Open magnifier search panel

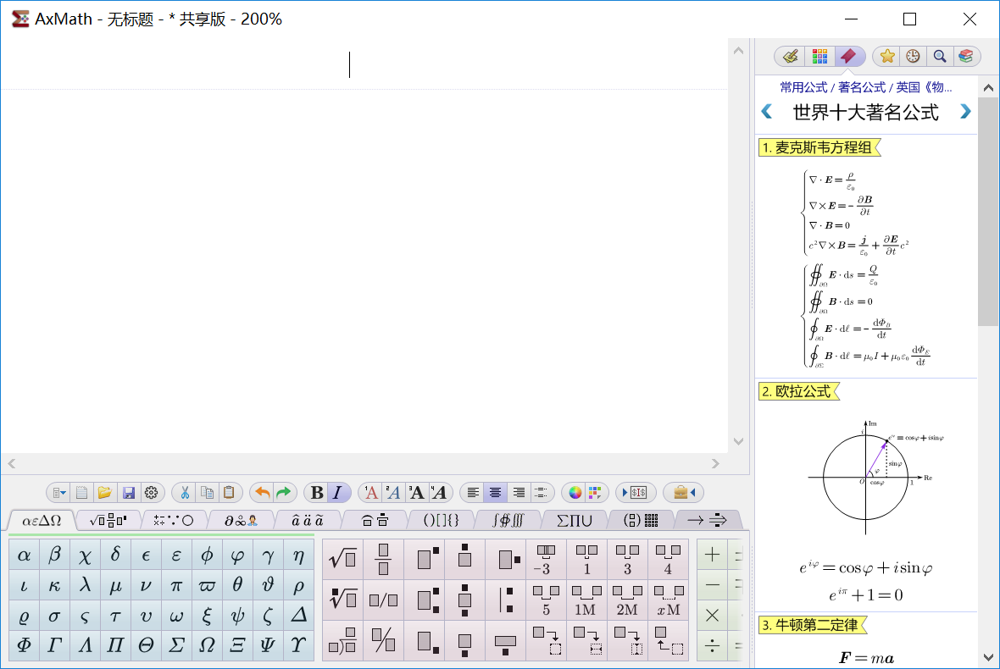click(x=940, y=57)
